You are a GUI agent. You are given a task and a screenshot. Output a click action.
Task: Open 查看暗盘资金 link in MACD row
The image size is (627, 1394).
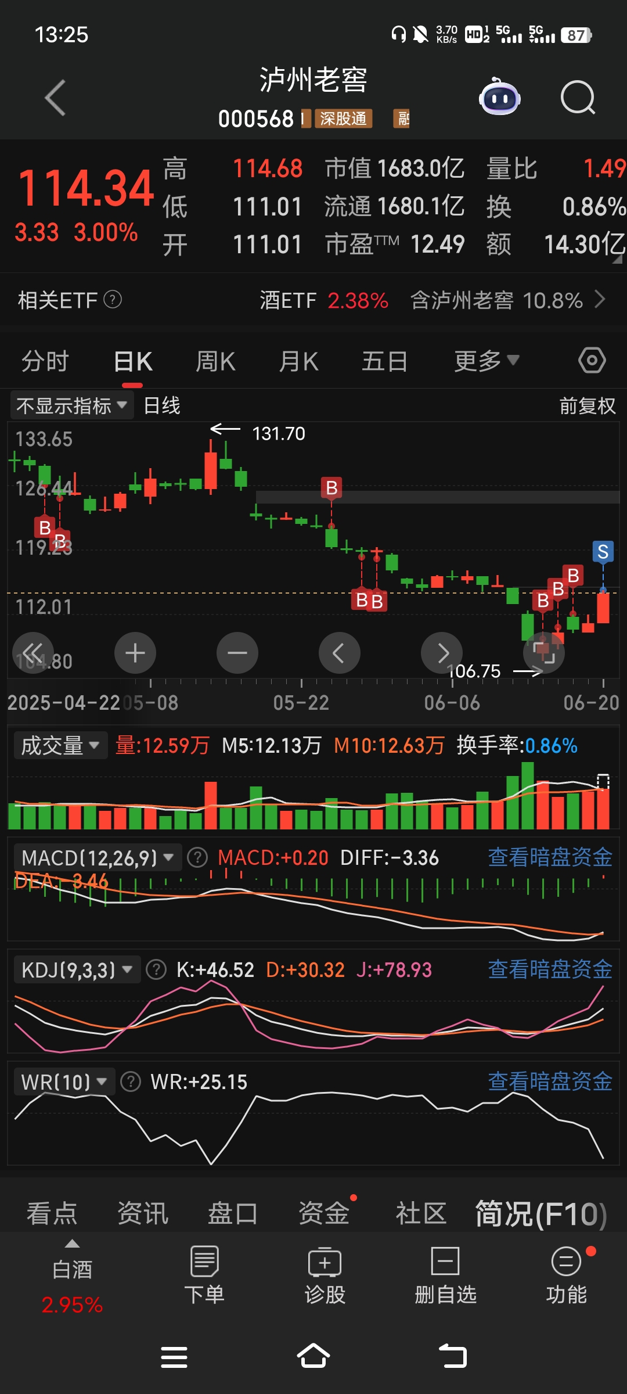point(550,857)
